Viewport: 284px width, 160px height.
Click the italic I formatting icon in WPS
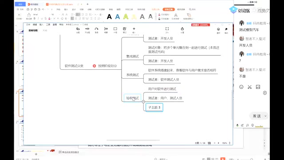(38, 19)
